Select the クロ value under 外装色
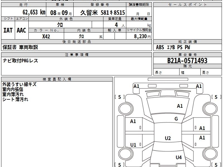 (60, 25)
